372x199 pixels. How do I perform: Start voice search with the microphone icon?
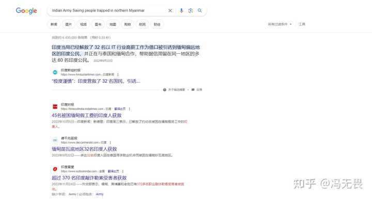181,11
